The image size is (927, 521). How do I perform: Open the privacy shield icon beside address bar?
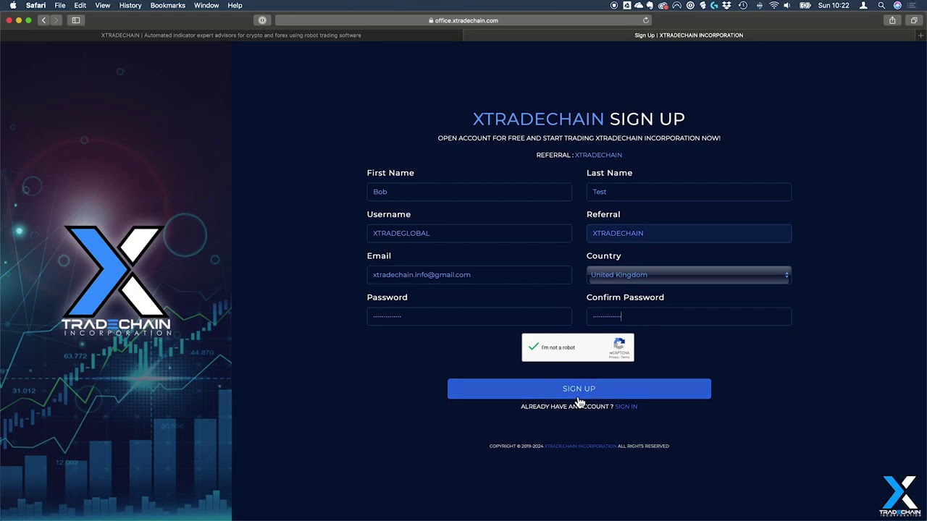click(x=262, y=20)
